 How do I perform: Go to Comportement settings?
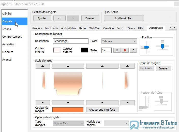[x=14, y=37]
